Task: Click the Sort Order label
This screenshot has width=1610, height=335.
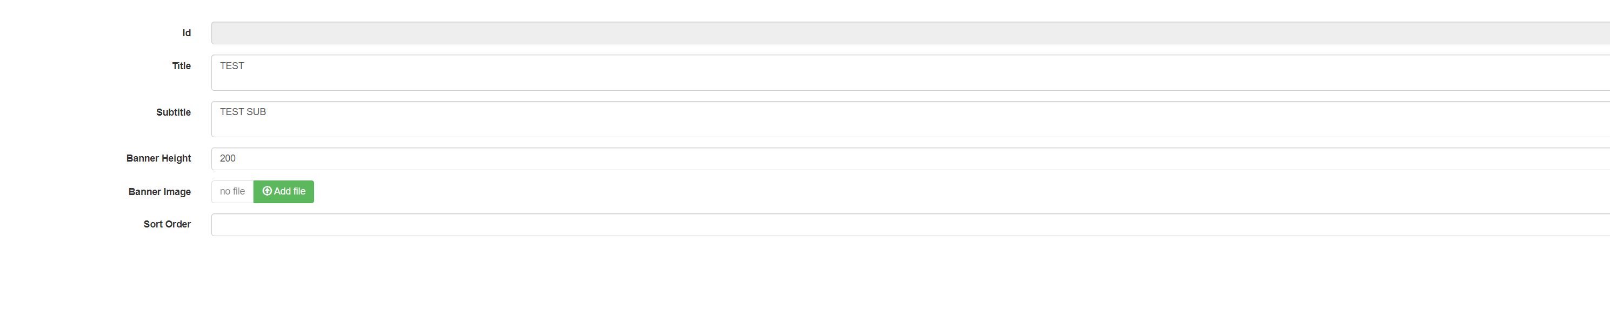Action: pos(167,224)
